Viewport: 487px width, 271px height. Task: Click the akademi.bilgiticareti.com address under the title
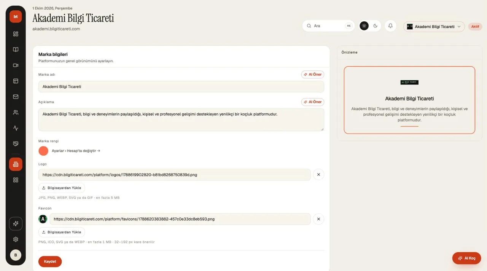click(x=56, y=29)
